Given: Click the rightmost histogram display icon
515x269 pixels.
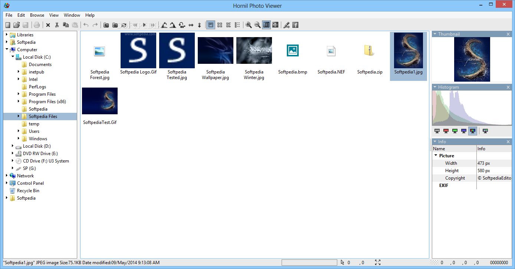Looking at the screenshot, I should pos(485,131).
